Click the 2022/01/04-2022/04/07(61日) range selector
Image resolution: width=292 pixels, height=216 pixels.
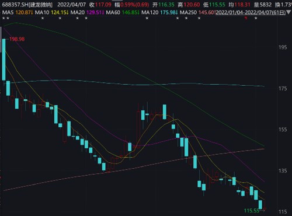pyautogui.click(x=251, y=13)
